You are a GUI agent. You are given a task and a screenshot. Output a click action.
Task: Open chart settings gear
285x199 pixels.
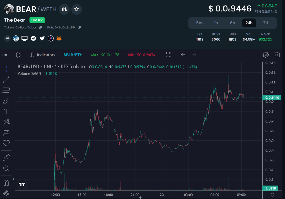[266, 55]
